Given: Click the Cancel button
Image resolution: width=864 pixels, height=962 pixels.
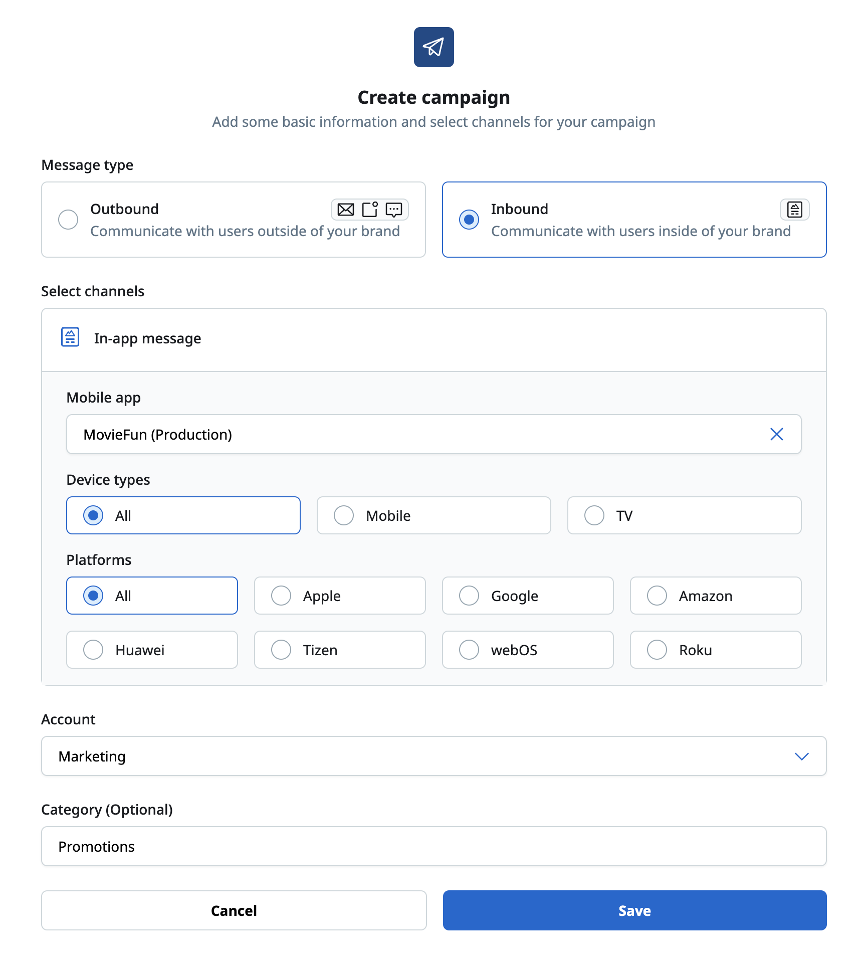Looking at the screenshot, I should tap(234, 910).
